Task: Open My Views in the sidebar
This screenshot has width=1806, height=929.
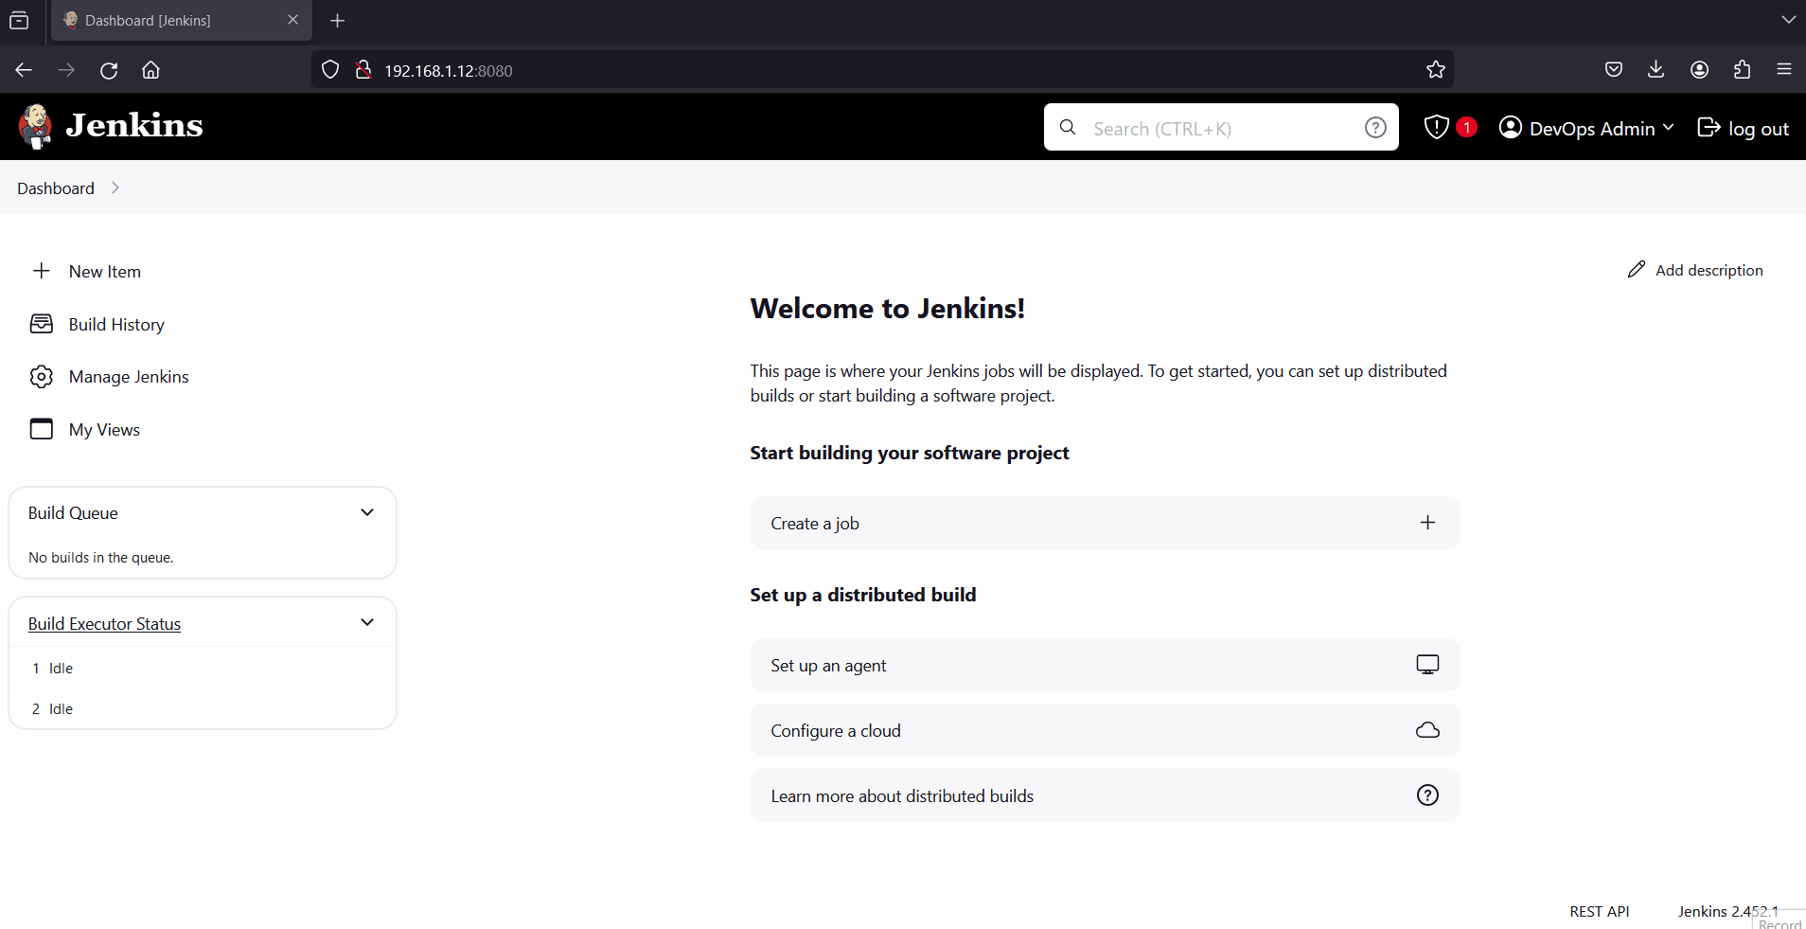Action: 104,430
